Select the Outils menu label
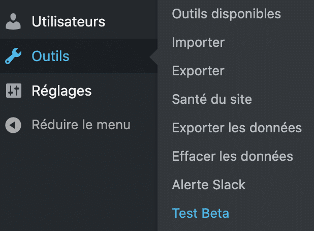314x231 pixels. click(x=50, y=56)
